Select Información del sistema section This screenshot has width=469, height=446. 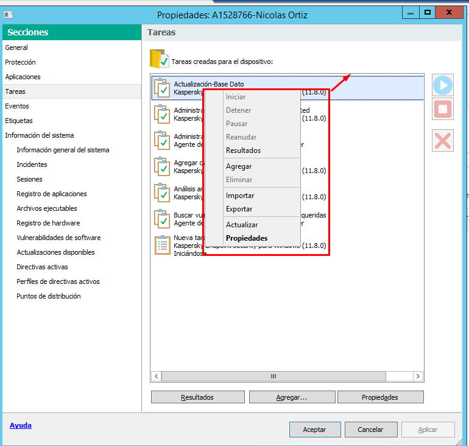pos(72,135)
